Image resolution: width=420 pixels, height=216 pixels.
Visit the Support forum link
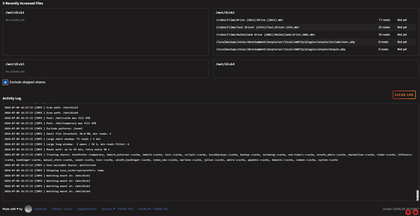pos(87,209)
